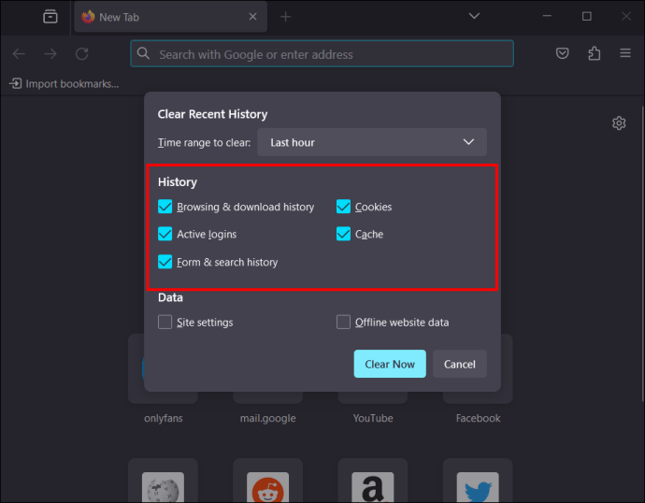The image size is (645, 503).
Task: Open the Twitter shortcut icon
Action: pos(478,487)
